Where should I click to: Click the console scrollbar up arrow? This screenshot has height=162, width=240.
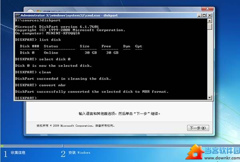[210, 21]
